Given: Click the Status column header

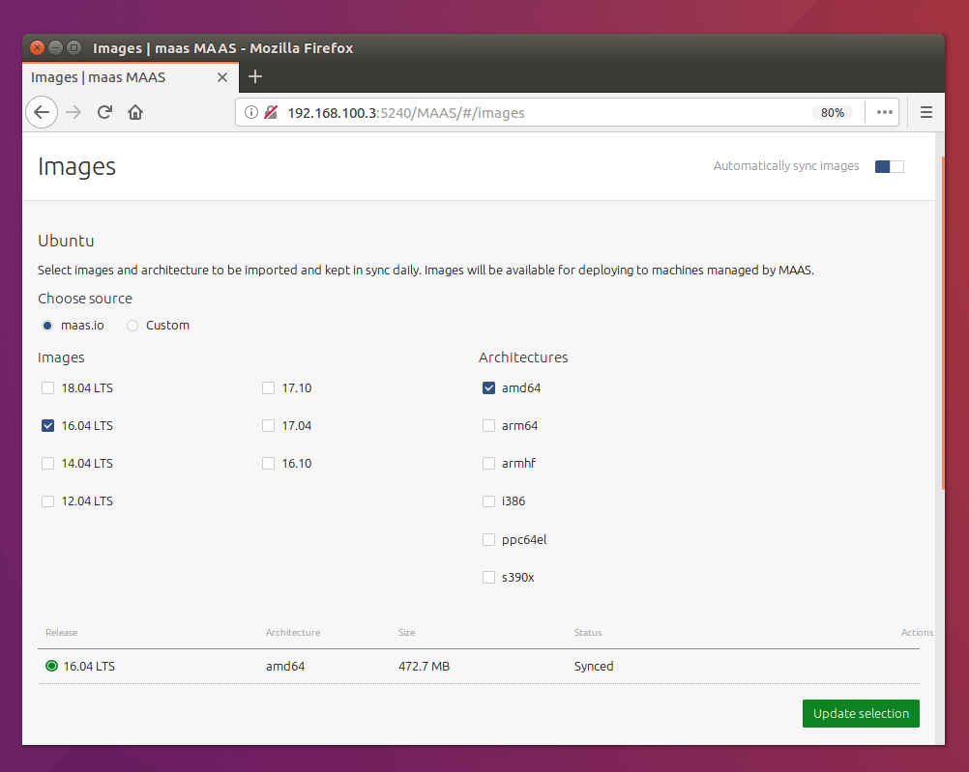Looking at the screenshot, I should click(588, 633).
